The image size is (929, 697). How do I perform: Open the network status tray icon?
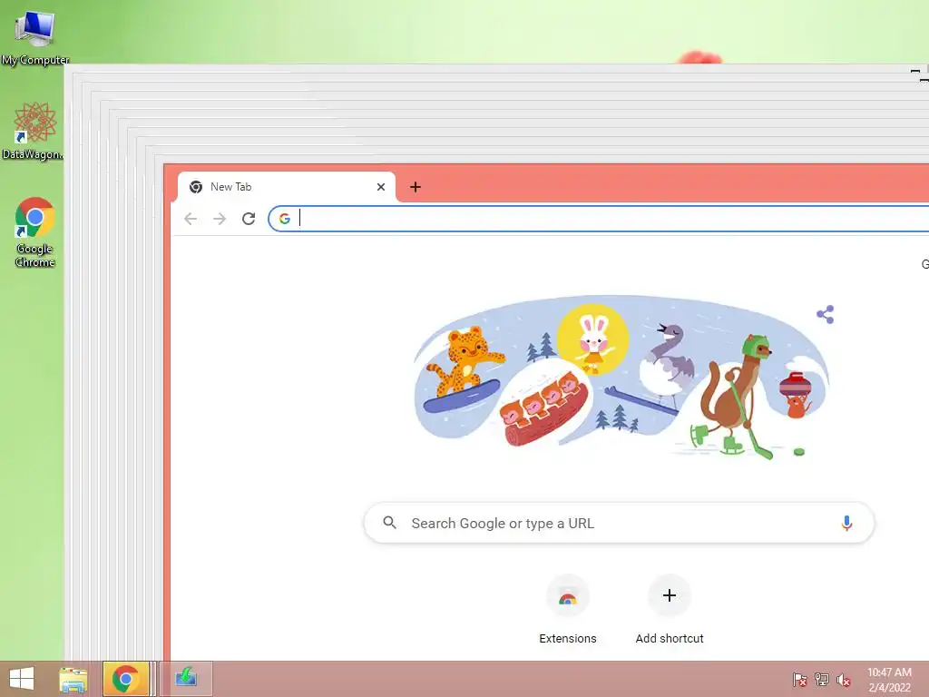point(822,679)
